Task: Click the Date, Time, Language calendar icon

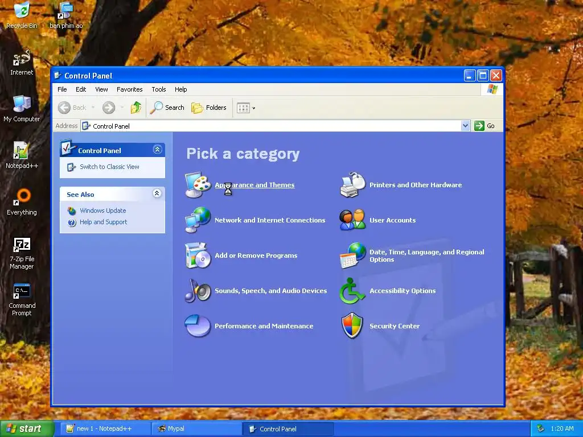Action: [x=353, y=255]
